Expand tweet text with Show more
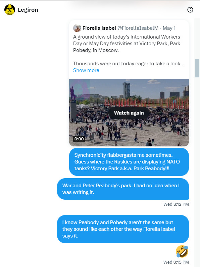The width and height of the screenshot is (200, 267). click(86, 70)
